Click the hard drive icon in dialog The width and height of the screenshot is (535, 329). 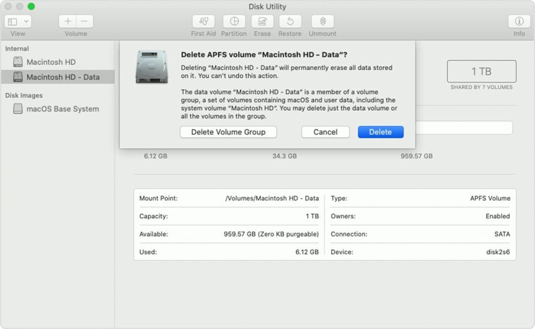152,67
